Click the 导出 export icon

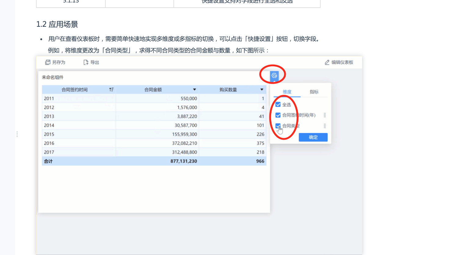point(86,62)
